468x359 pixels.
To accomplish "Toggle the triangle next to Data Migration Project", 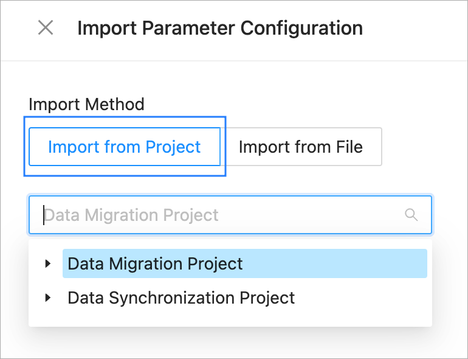I will [x=48, y=263].
